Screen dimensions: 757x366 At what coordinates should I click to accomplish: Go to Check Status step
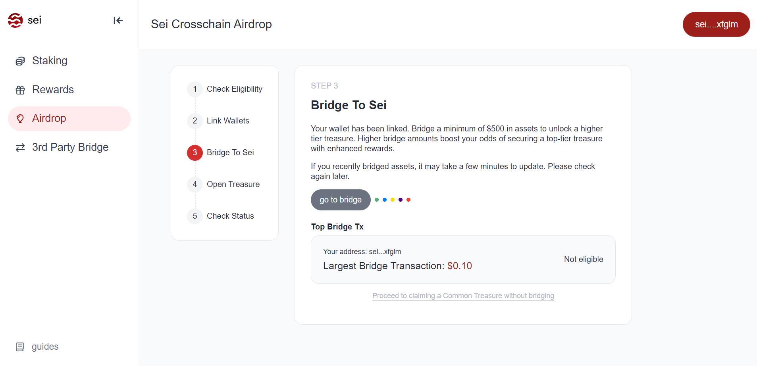(230, 216)
